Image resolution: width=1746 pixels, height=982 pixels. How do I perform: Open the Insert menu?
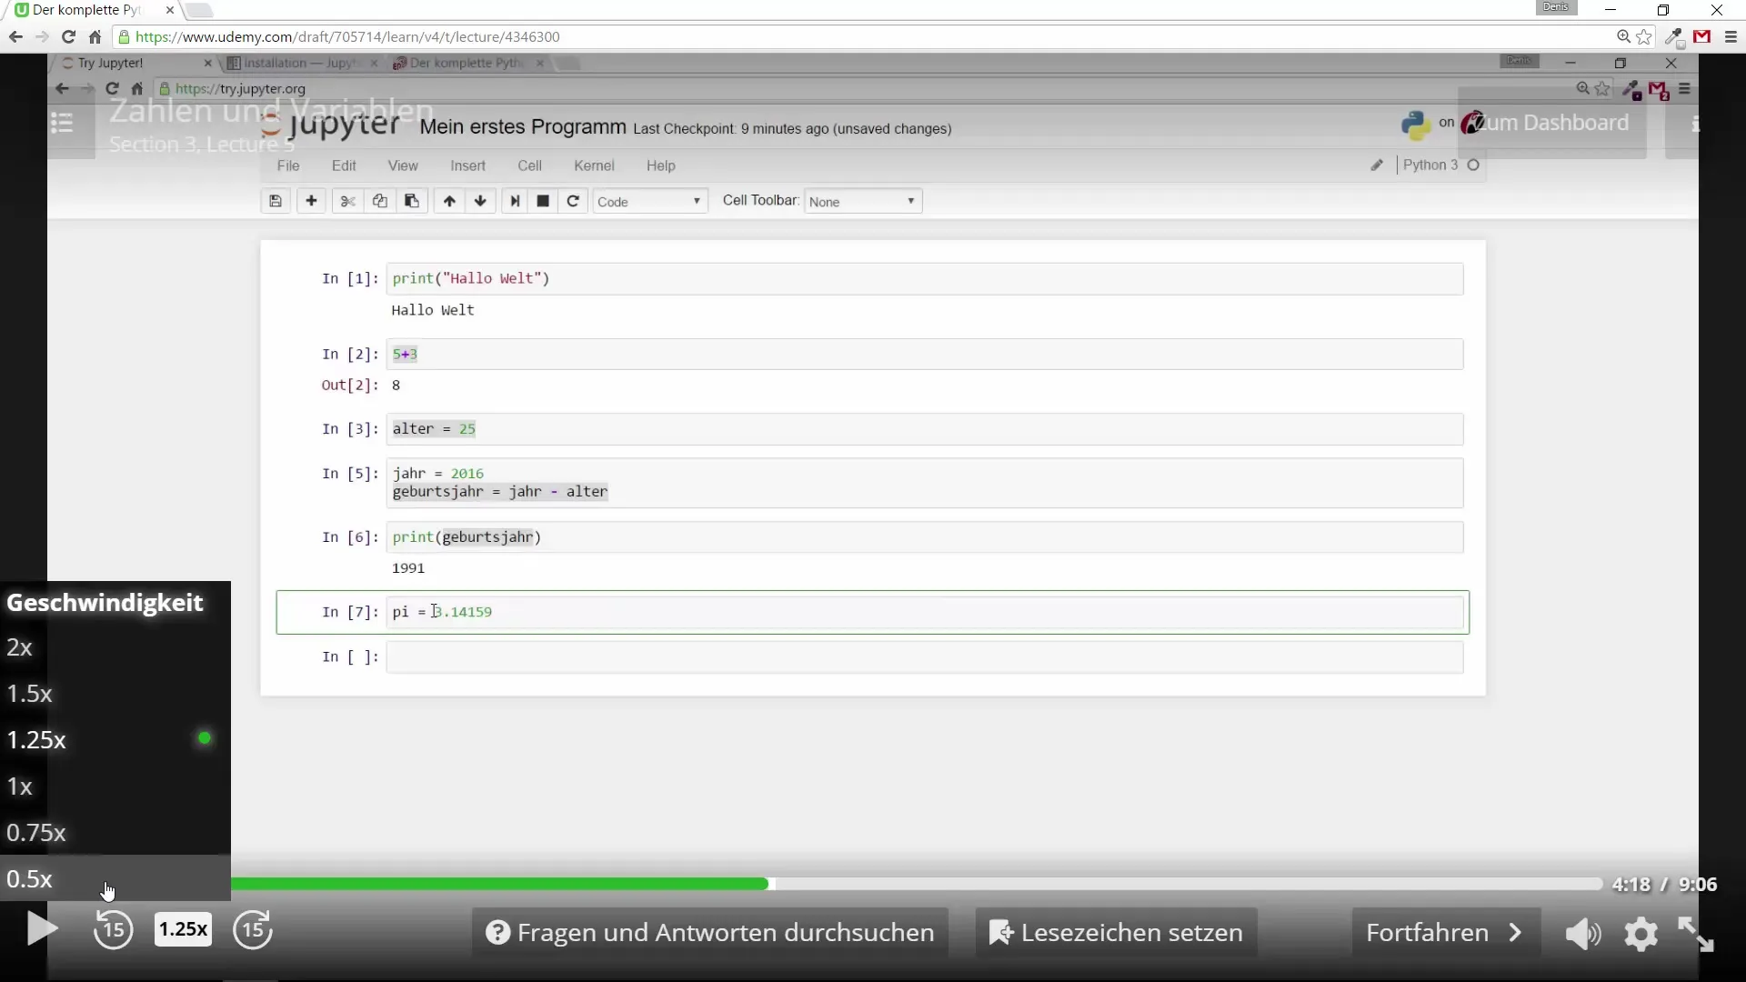click(467, 165)
